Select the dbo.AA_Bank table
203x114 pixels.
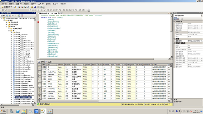click(19, 73)
